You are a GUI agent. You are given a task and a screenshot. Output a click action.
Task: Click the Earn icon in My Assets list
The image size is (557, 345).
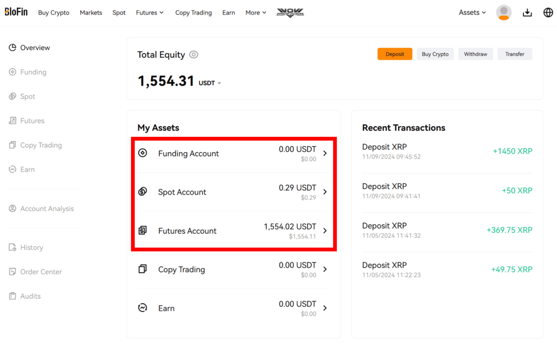pos(143,308)
